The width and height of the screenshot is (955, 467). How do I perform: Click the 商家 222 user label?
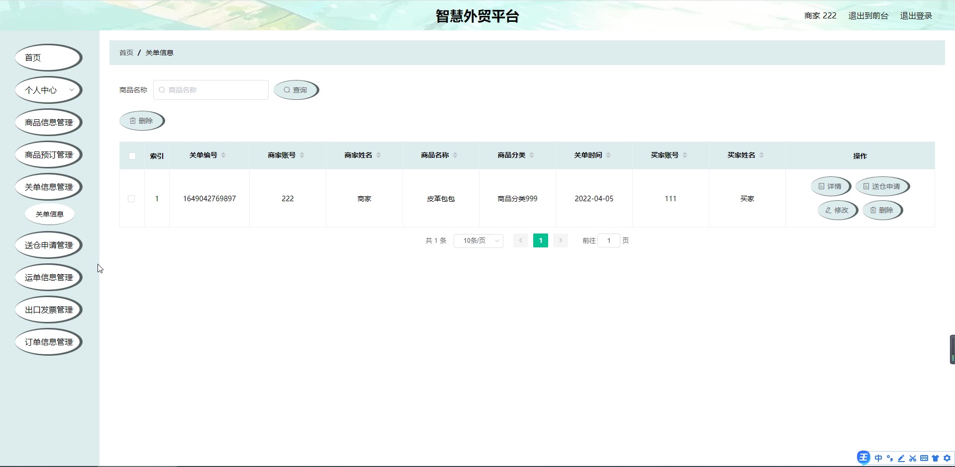pyautogui.click(x=820, y=15)
